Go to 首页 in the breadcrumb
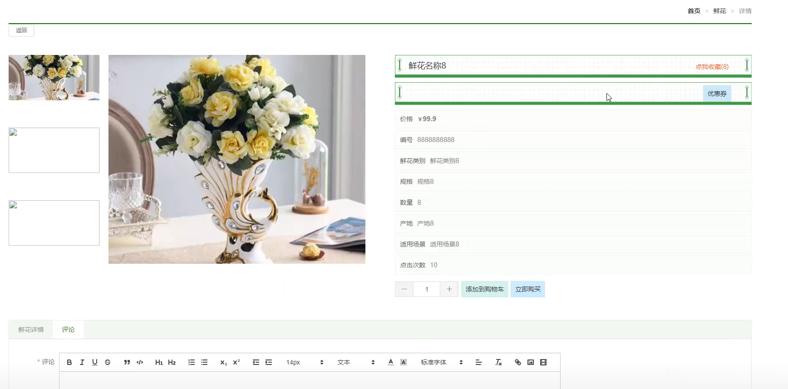Image resolution: width=788 pixels, height=389 pixels. (x=694, y=11)
